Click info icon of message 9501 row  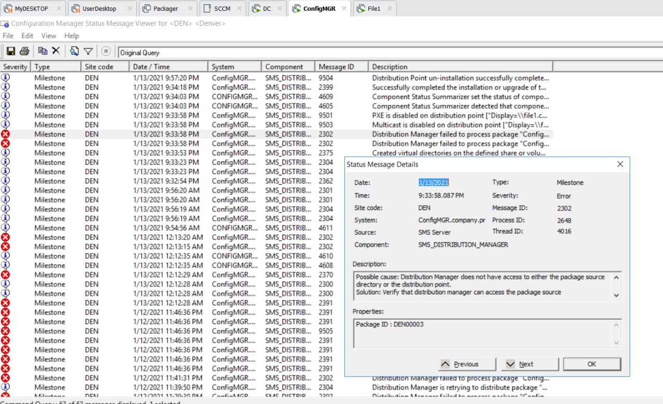point(5,115)
